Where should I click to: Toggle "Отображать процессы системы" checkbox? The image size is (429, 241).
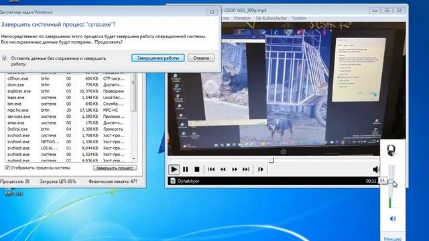7,167
